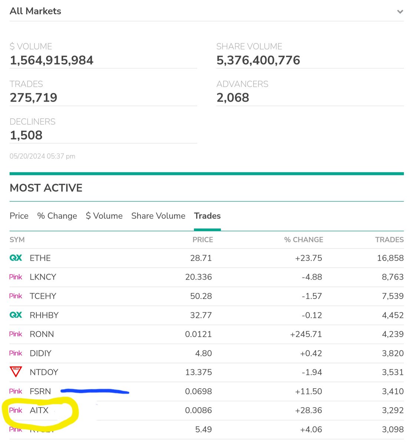Switch to the Price tab
413x445 pixels.
click(x=19, y=216)
